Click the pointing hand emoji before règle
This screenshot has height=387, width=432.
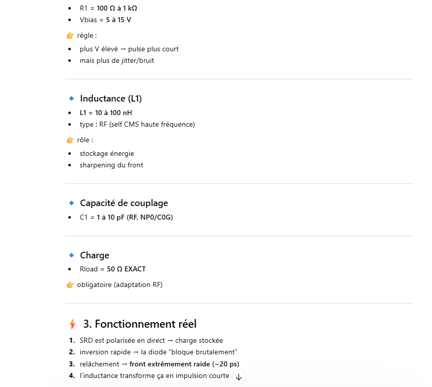[70, 36]
